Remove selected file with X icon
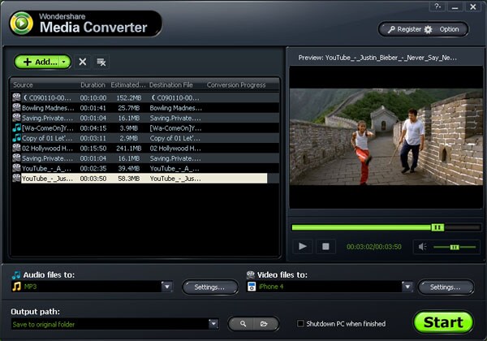The height and width of the screenshot is (341, 487). 82,62
